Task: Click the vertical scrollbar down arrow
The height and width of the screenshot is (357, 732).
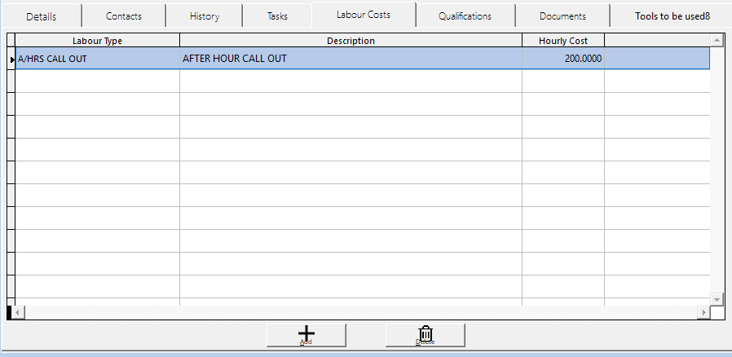Action: 717,298
